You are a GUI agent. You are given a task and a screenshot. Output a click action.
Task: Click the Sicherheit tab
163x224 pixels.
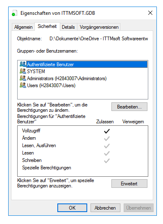47,26
